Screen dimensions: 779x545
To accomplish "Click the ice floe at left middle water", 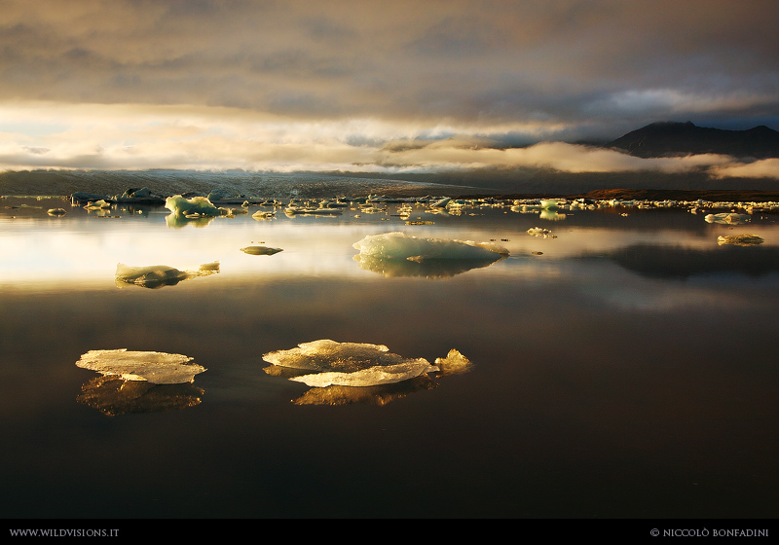I will 156,274.
